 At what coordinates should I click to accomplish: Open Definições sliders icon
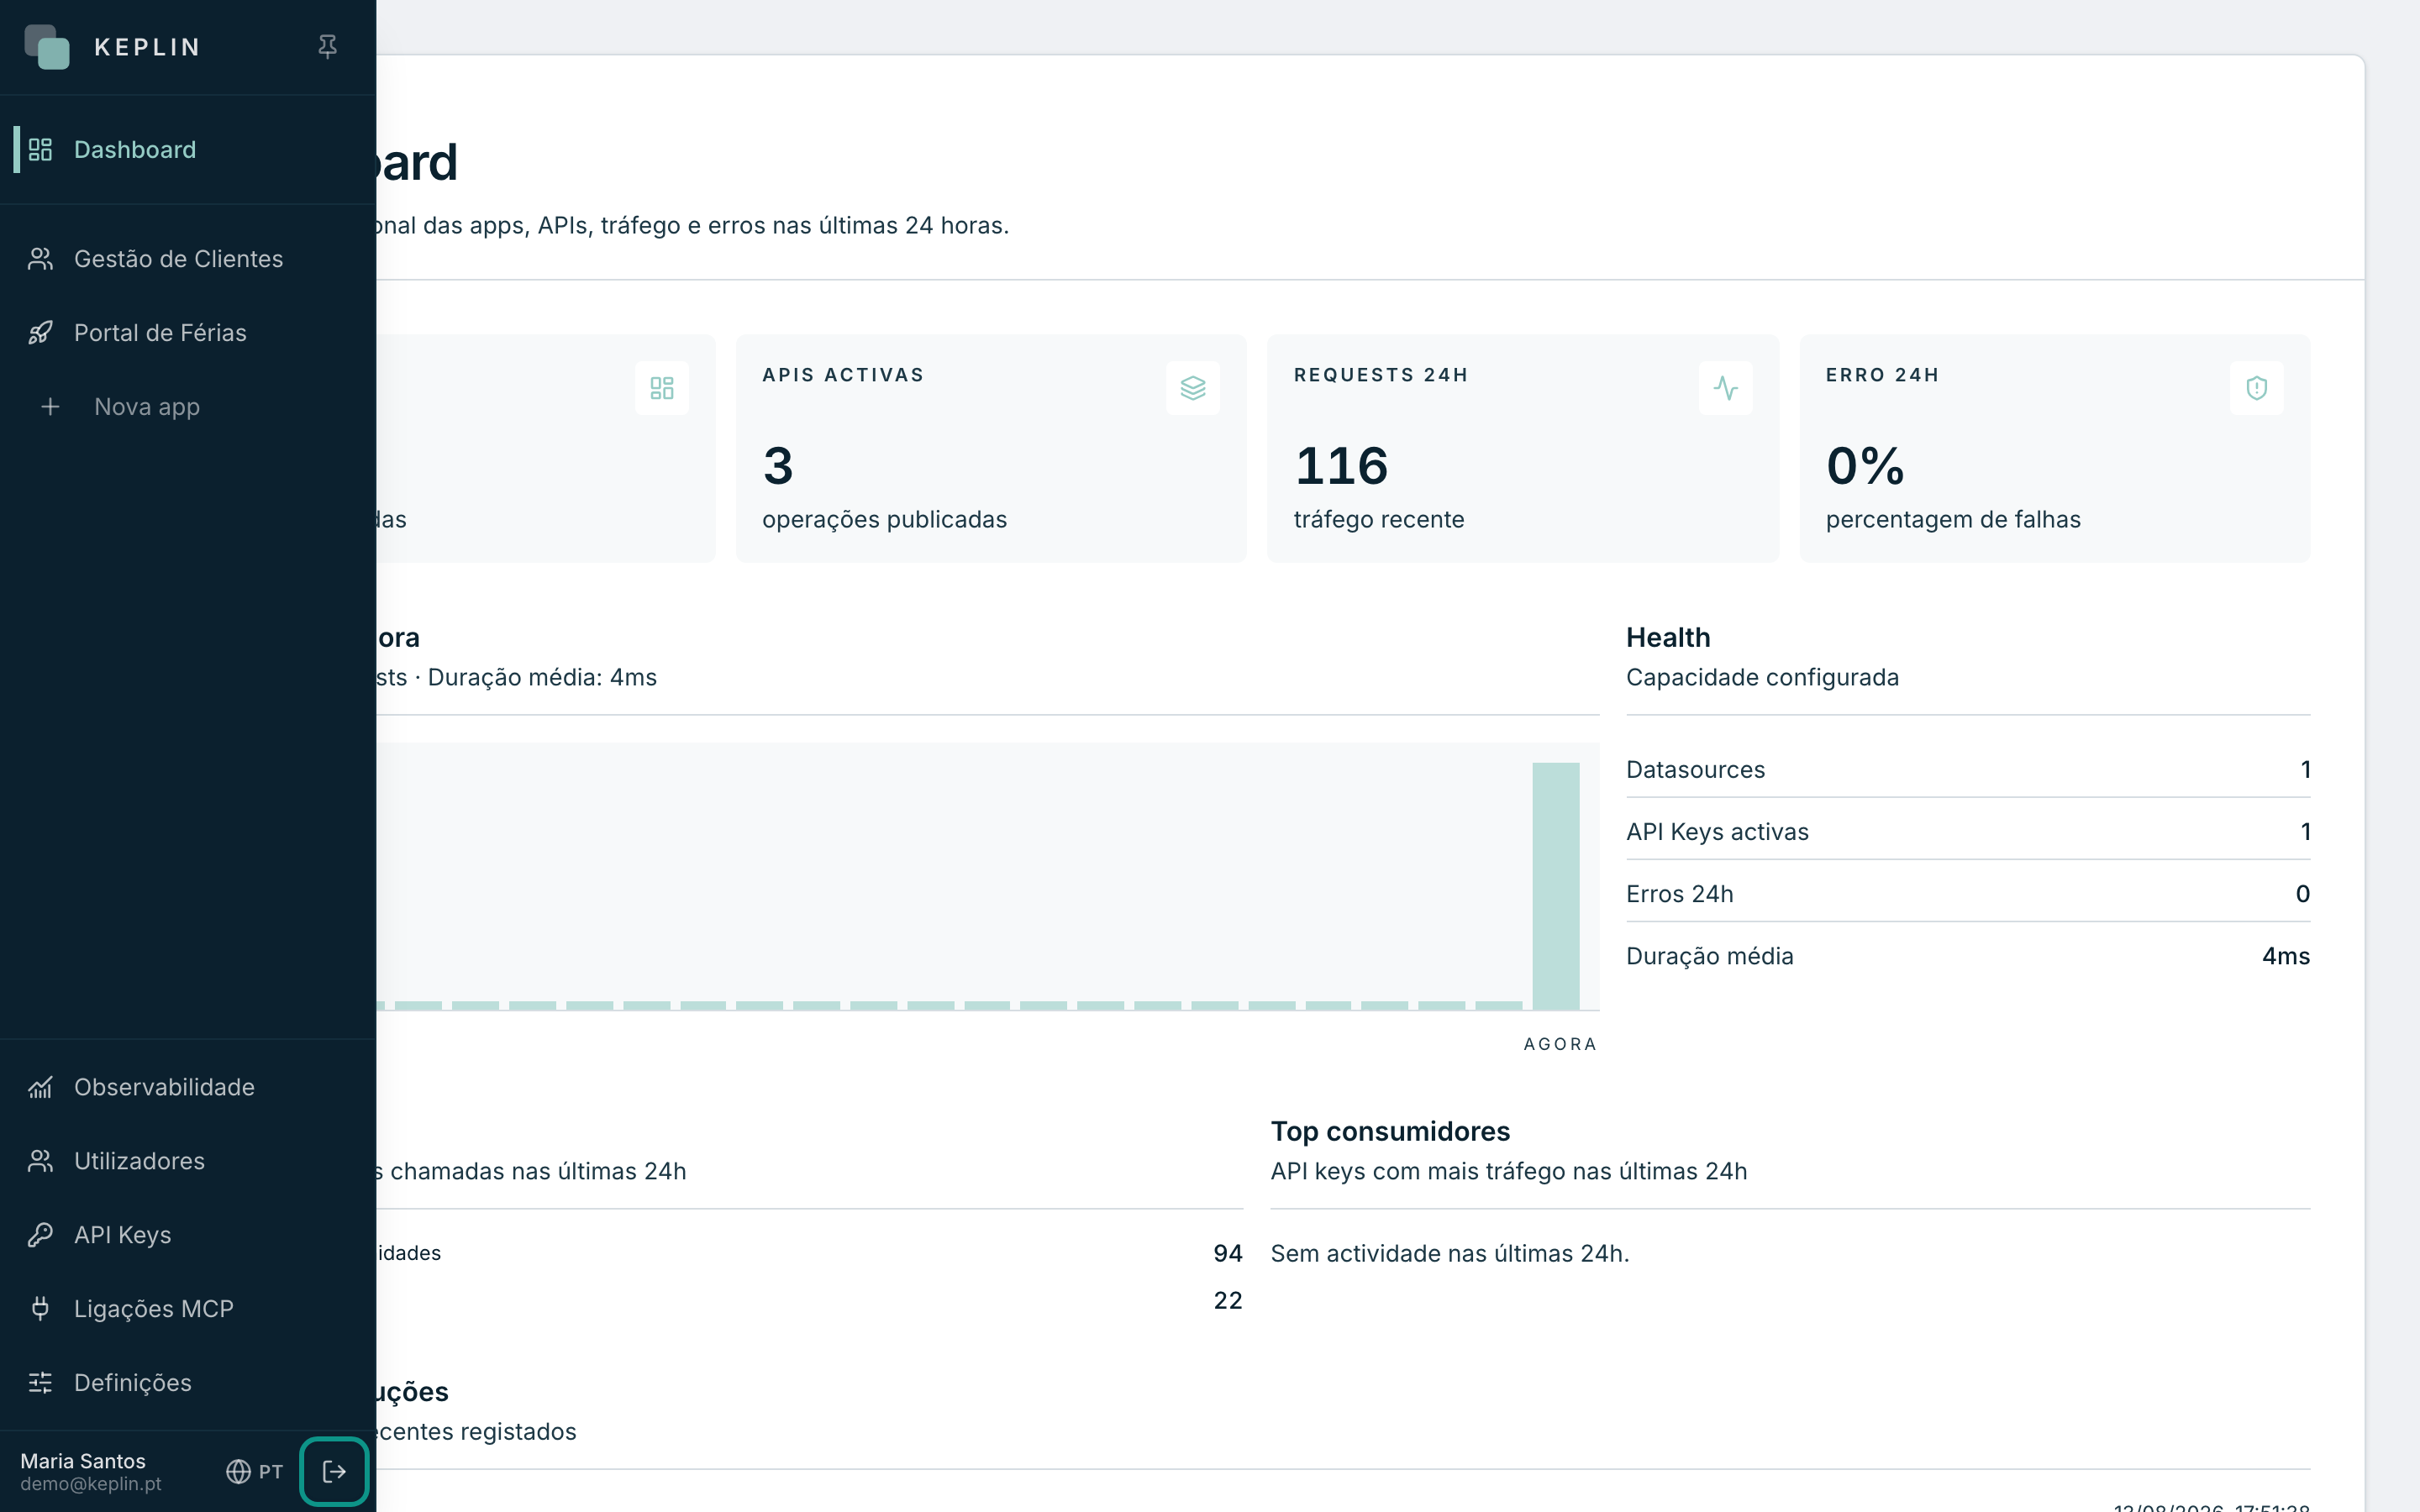[40, 1383]
